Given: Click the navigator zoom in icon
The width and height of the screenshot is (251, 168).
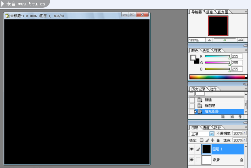Looking at the screenshot, I should 241,40.
